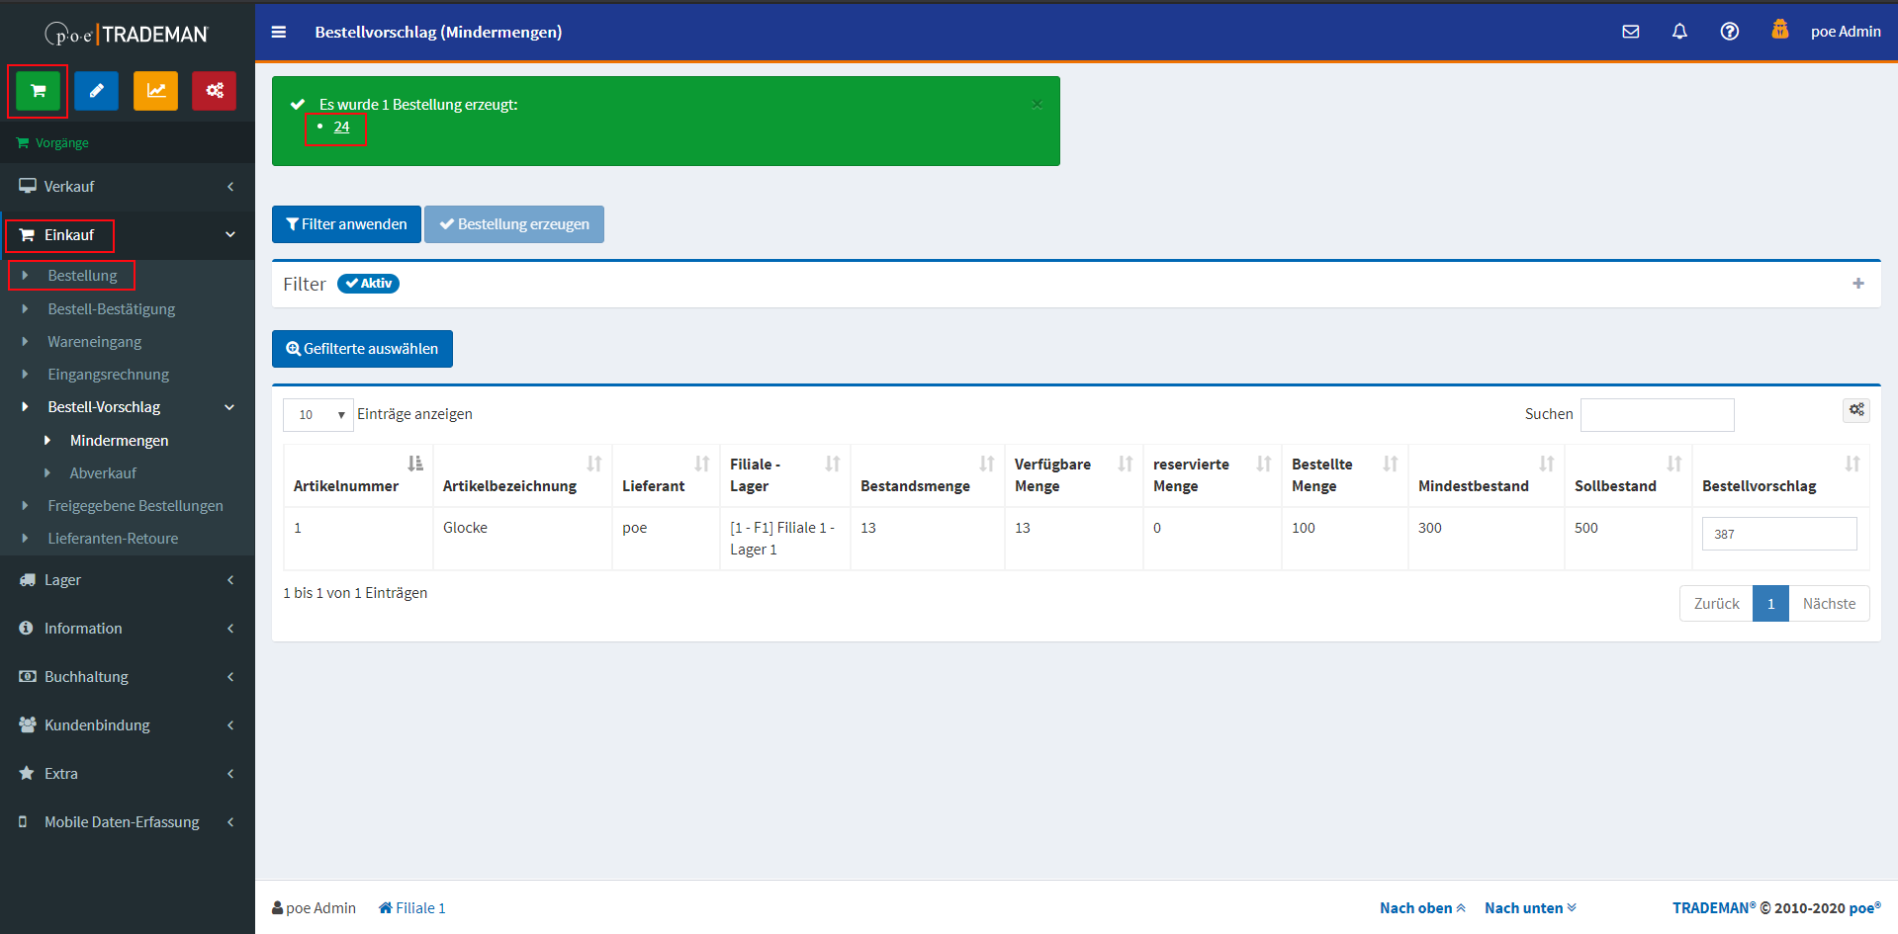1898x934 pixels.
Task: Click the Filter anwenden button
Action: tap(346, 224)
